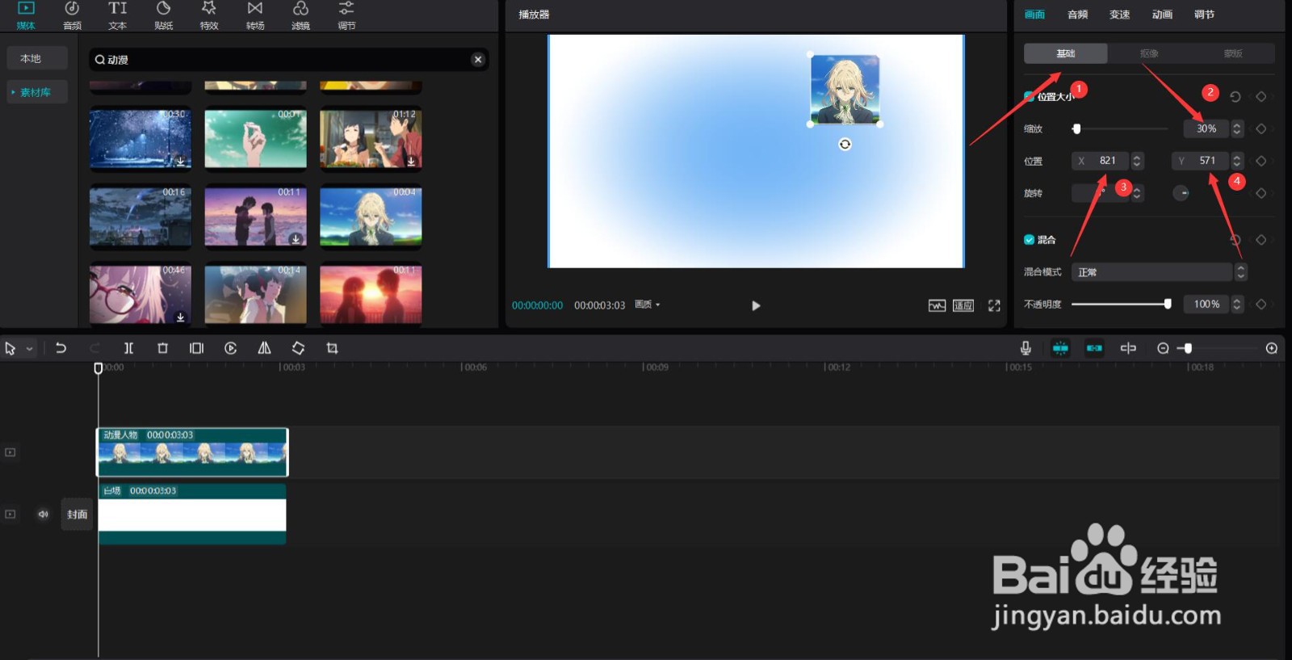Click the opacity percentage stepper
This screenshot has height=660, width=1292.
1237,304
